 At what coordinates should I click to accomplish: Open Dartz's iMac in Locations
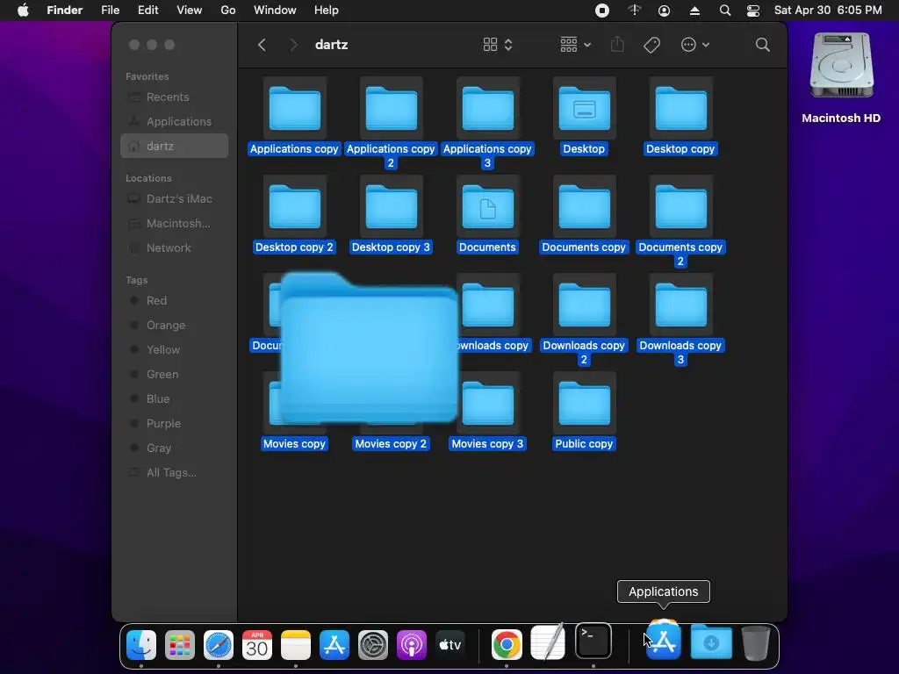175,199
